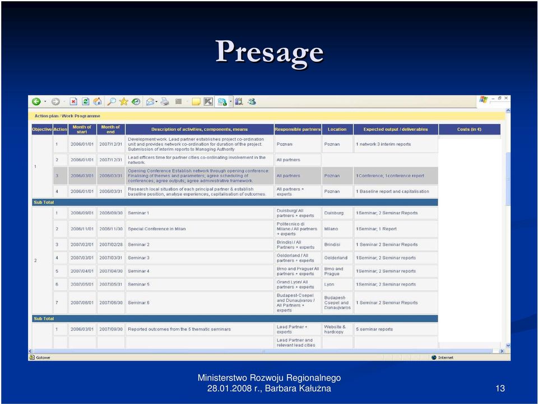Open History with green clock icon
This screenshot has height=404, width=538.
coord(136,102)
